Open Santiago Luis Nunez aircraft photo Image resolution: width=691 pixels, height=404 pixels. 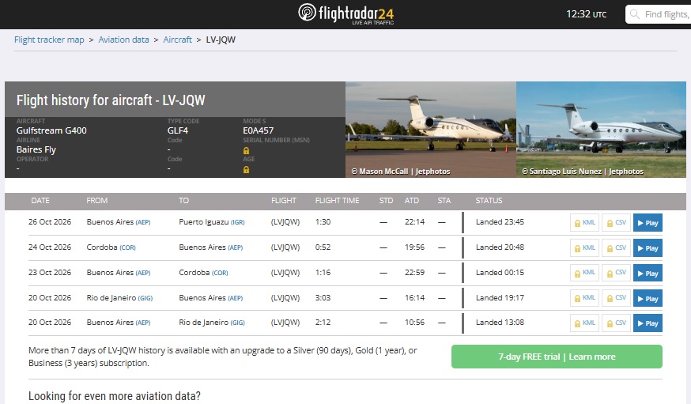(601, 130)
